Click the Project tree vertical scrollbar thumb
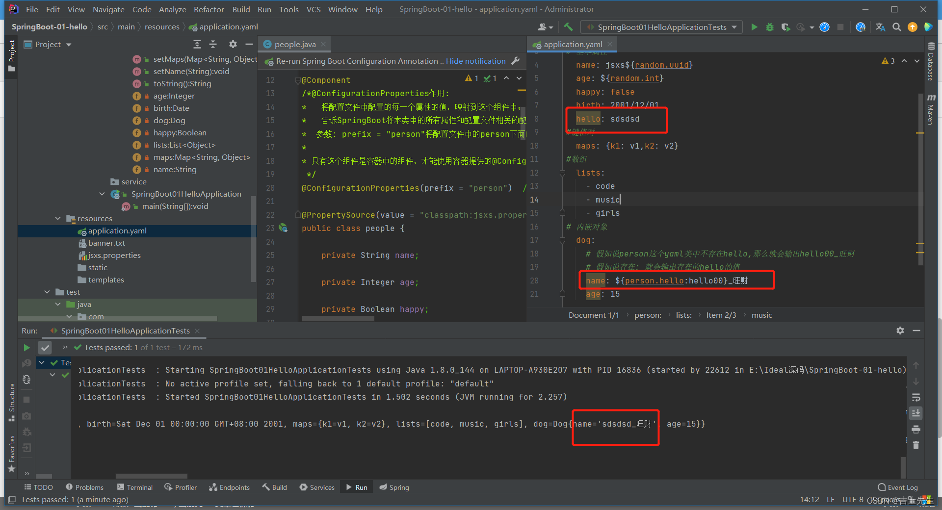This screenshot has height=510, width=942. point(253,239)
